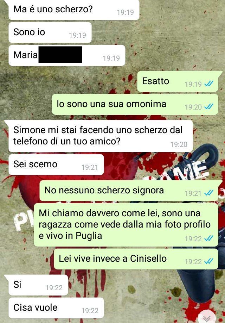Select the 'Maria' message with redacted surname
225x323 pixels.
[67, 55]
